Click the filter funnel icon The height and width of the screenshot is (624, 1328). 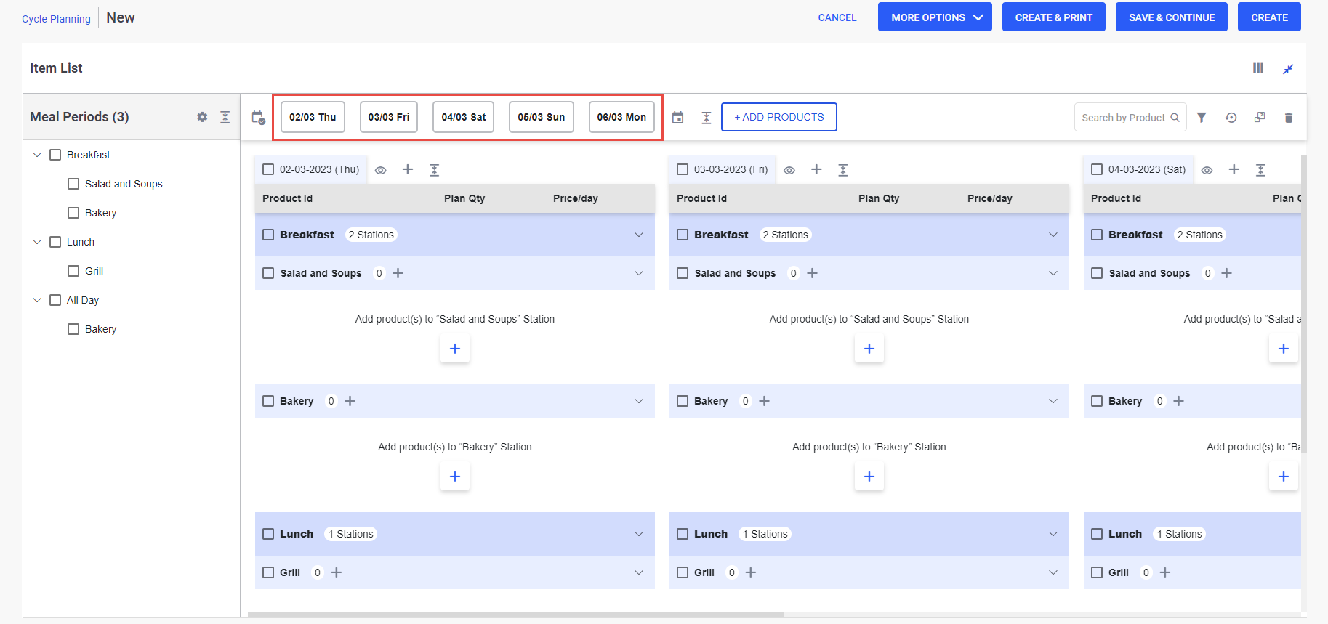point(1202,118)
